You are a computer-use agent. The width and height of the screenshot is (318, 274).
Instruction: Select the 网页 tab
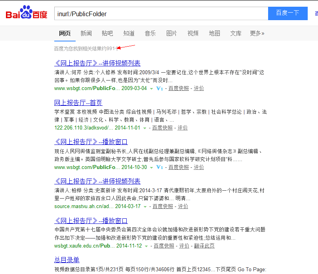(x=65, y=33)
